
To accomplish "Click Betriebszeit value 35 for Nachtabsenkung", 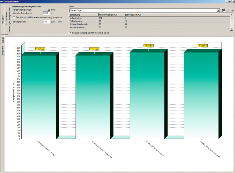I will pos(126,27).
